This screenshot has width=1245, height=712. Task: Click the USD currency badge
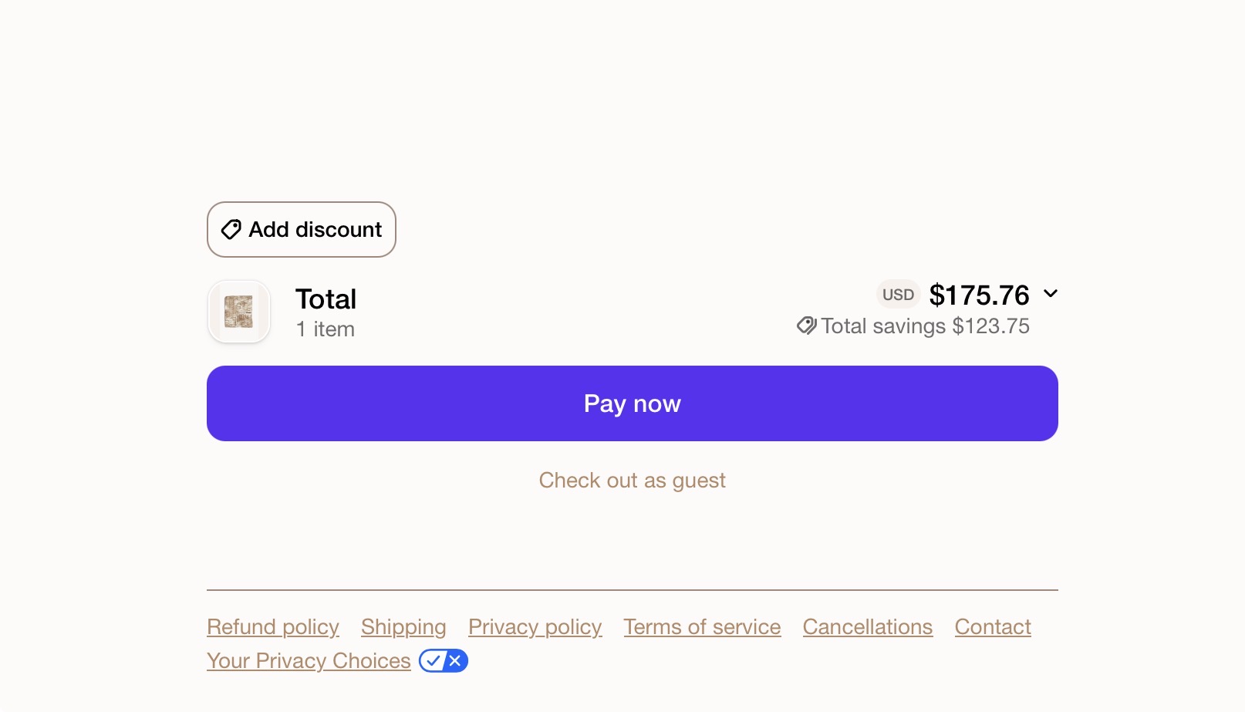point(898,295)
